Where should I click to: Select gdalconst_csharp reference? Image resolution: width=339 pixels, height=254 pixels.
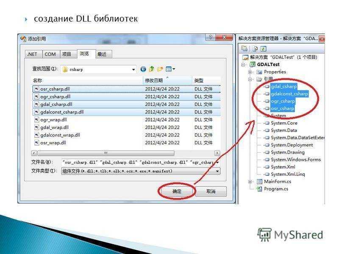click(289, 94)
